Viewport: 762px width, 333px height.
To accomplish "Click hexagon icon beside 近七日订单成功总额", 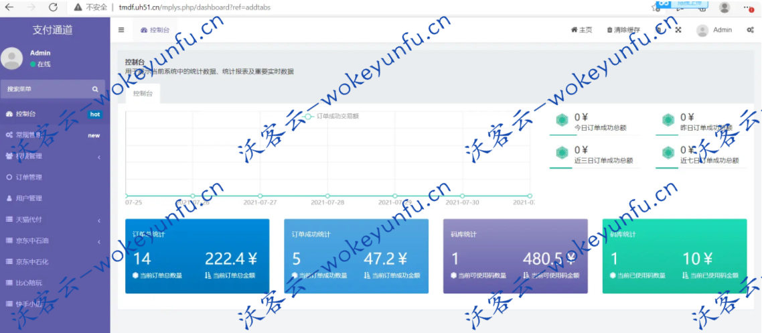I will (668, 153).
